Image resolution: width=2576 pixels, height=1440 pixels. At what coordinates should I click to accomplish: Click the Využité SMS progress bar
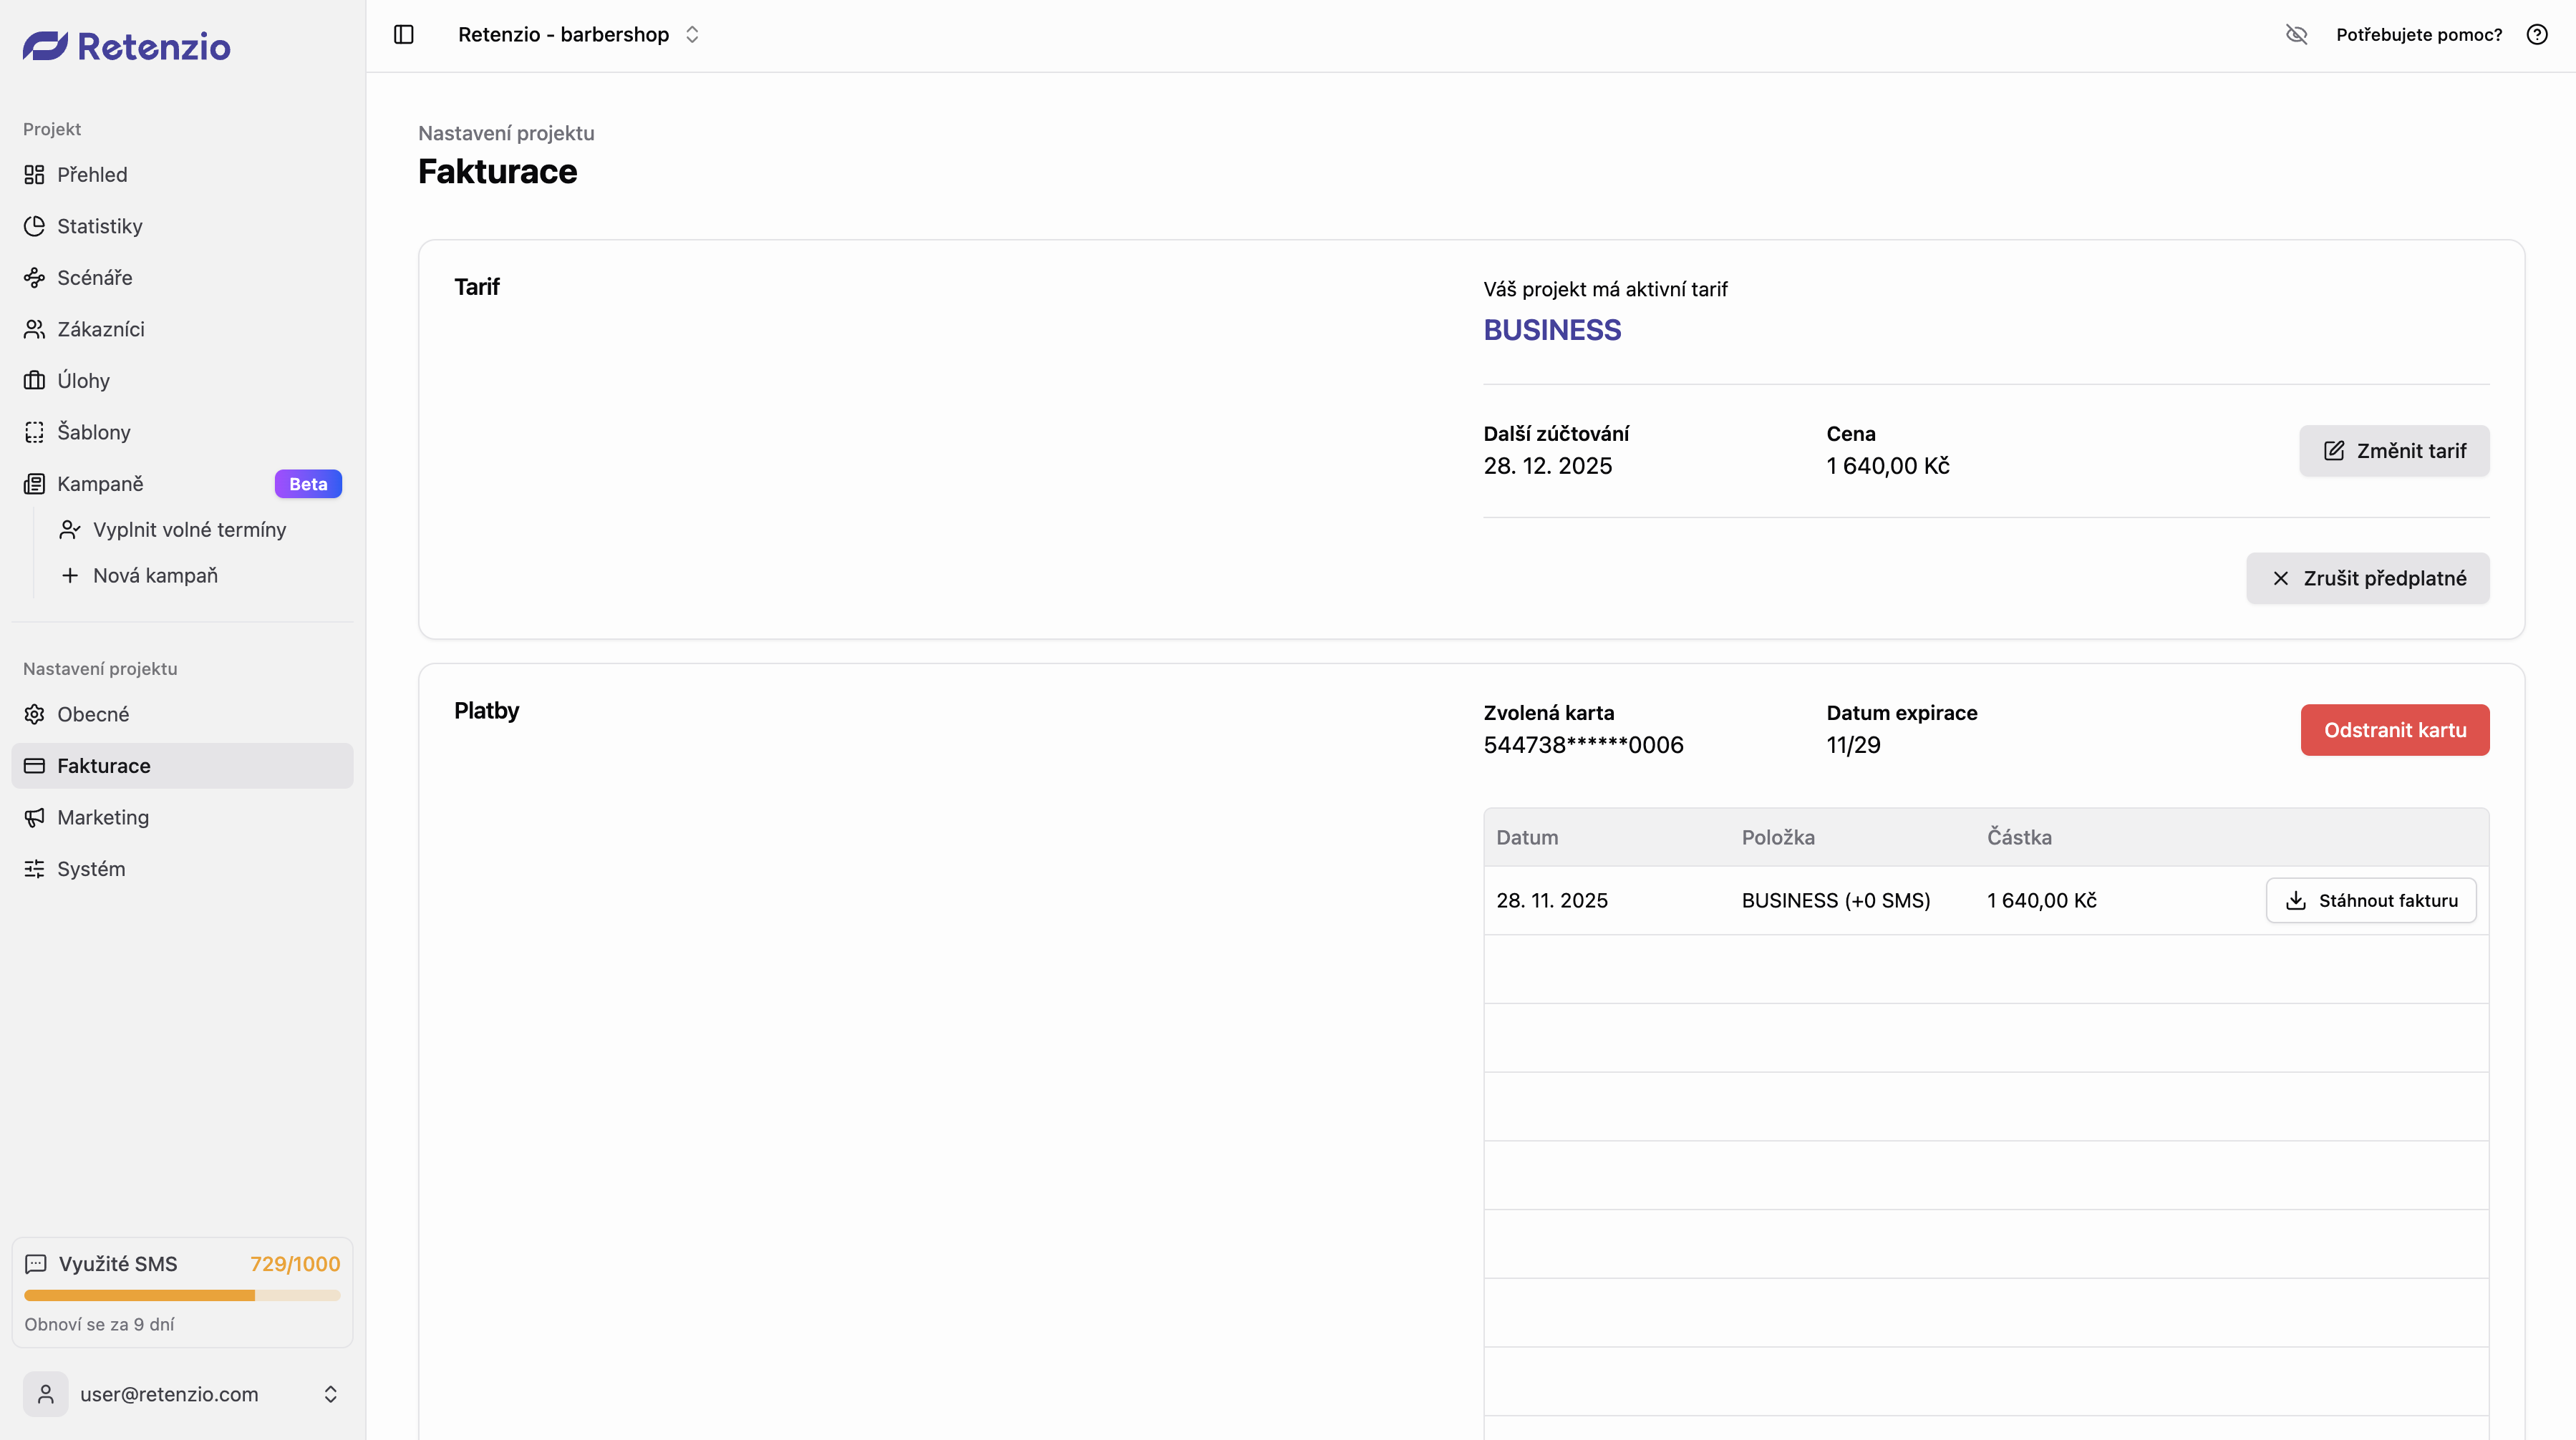point(182,1295)
